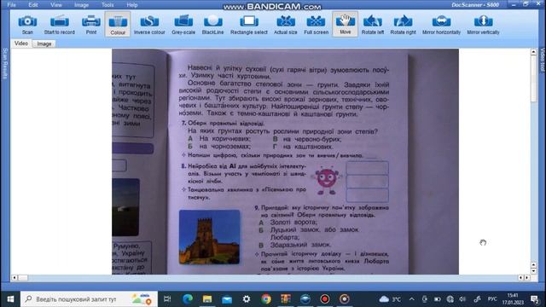This screenshot has width=546, height=307.
Task: Expand the Scan Results side panel
Action: (x=5, y=63)
